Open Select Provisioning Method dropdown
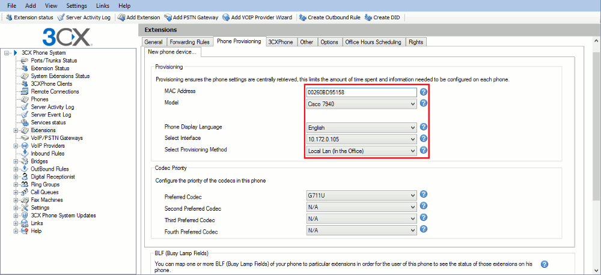Viewport: 601px width, 275px height. [x=361, y=151]
